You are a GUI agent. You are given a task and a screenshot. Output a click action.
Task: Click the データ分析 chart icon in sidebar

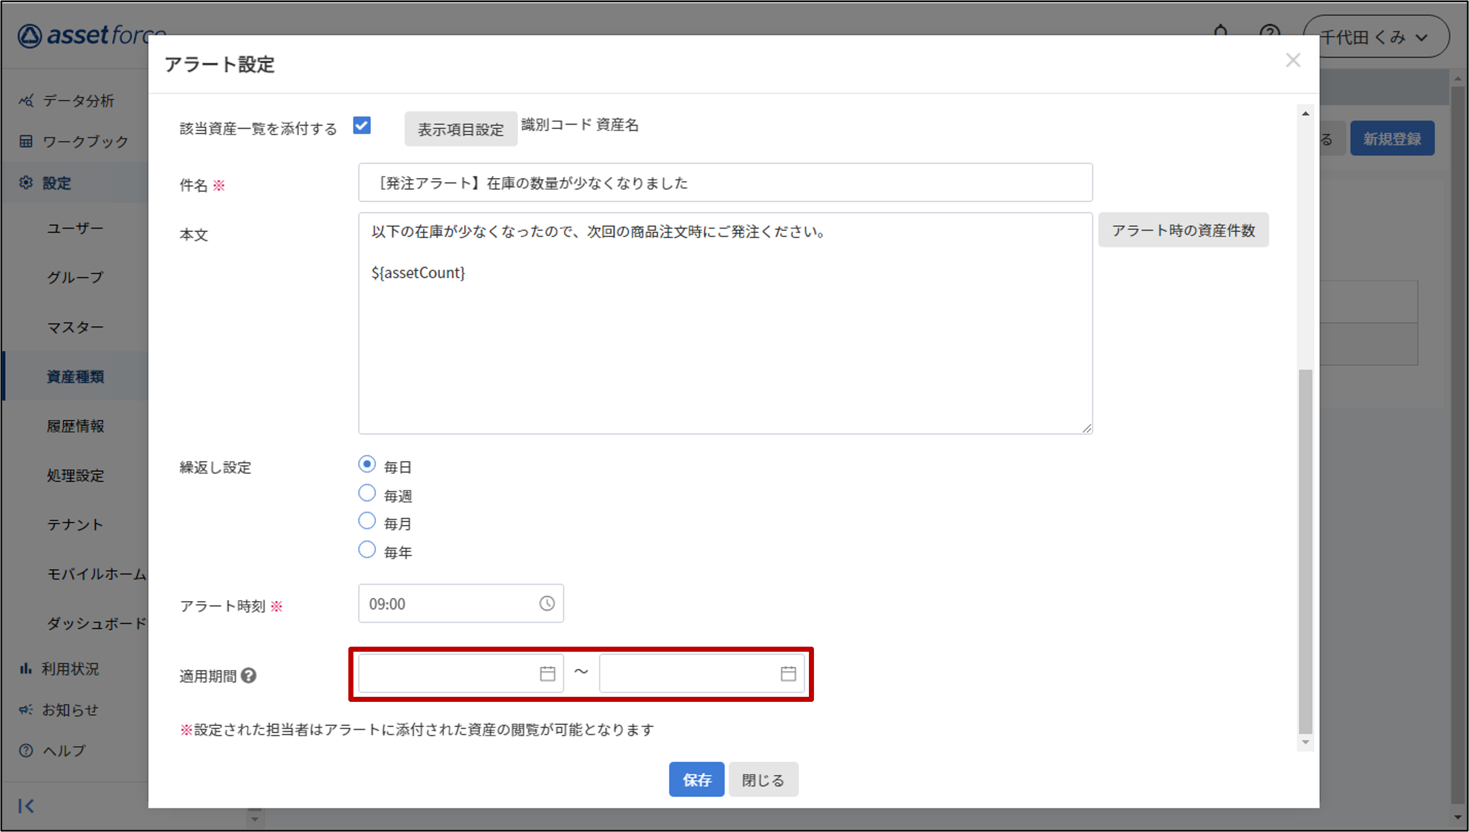[x=26, y=101]
